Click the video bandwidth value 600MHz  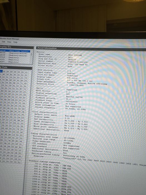tap(67, 143)
